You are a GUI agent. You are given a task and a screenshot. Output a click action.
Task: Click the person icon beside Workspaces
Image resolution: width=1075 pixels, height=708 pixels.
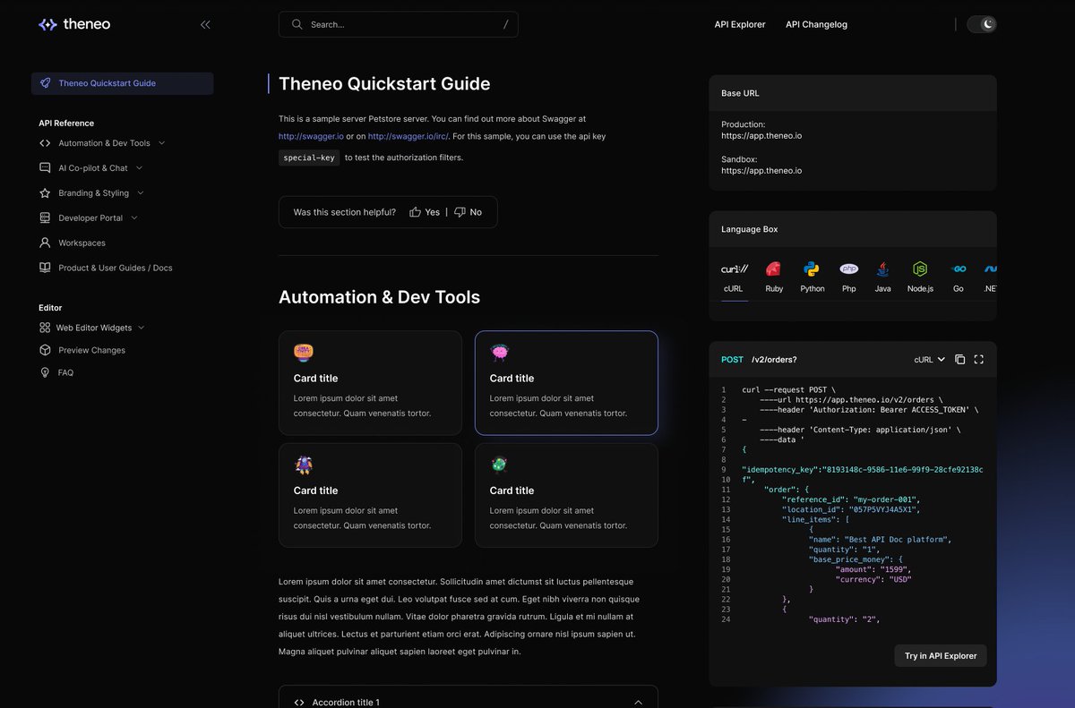[x=45, y=243]
